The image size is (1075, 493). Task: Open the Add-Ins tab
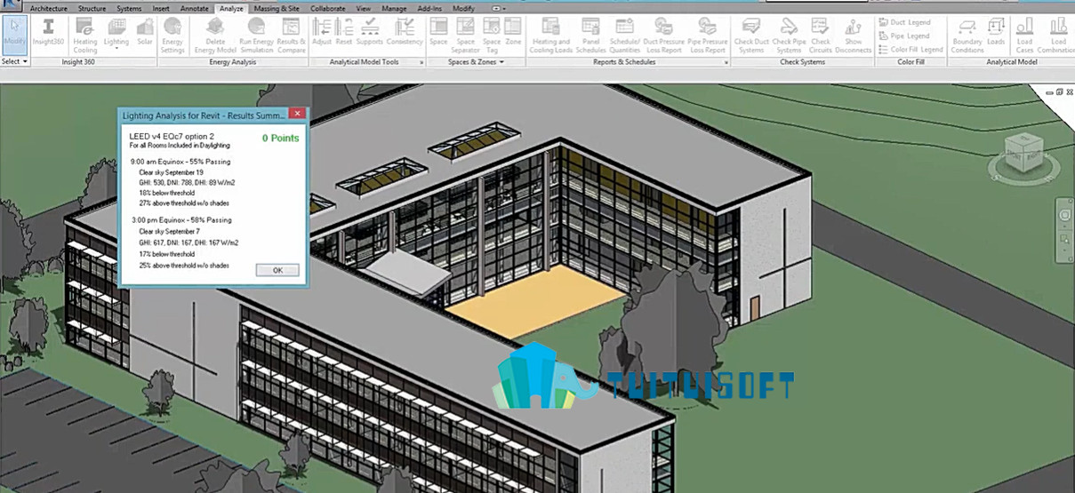point(429,8)
